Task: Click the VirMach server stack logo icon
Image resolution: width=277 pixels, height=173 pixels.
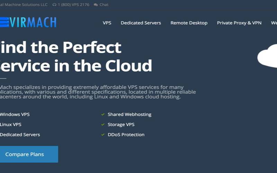Action: click(3, 22)
